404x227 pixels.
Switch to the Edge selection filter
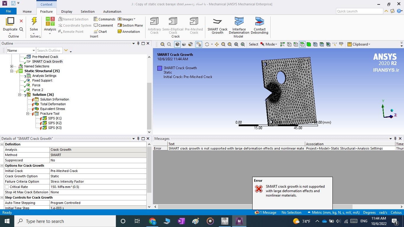click(296, 44)
